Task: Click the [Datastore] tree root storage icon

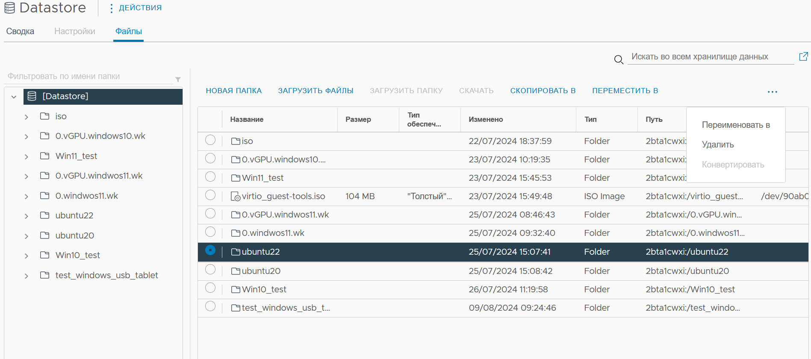Action: pos(32,96)
